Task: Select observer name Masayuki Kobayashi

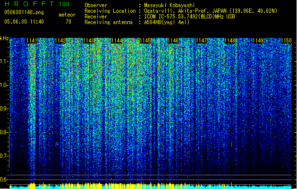Action: point(170,5)
